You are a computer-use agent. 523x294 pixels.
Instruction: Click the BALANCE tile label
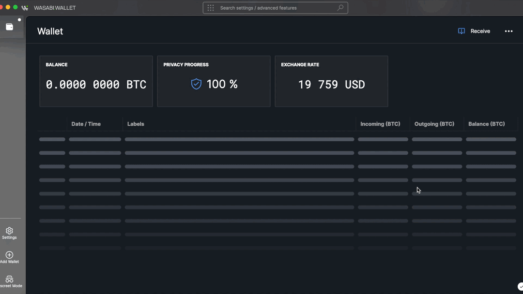tap(57, 65)
